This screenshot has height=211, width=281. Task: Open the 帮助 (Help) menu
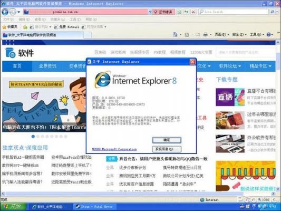pos(91,20)
